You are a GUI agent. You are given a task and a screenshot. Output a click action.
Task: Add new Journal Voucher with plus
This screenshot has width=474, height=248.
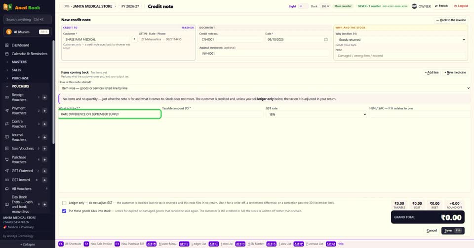tap(44, 137)
